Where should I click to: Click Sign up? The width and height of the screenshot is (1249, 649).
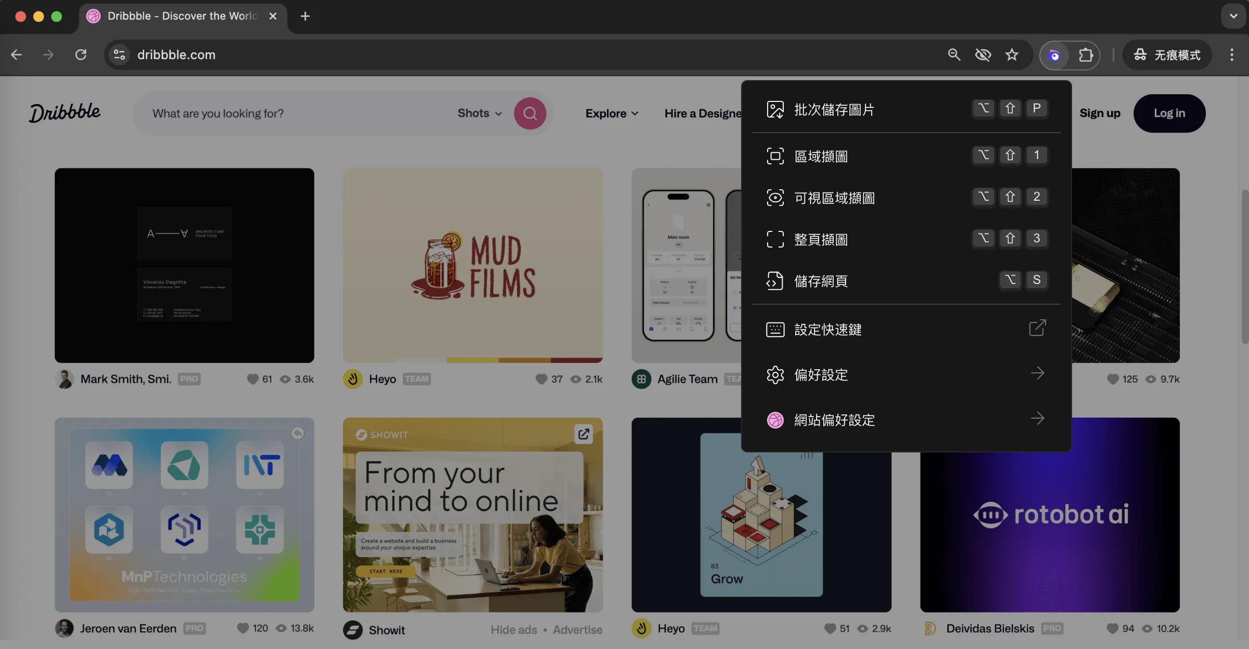tap(1100, 113)
